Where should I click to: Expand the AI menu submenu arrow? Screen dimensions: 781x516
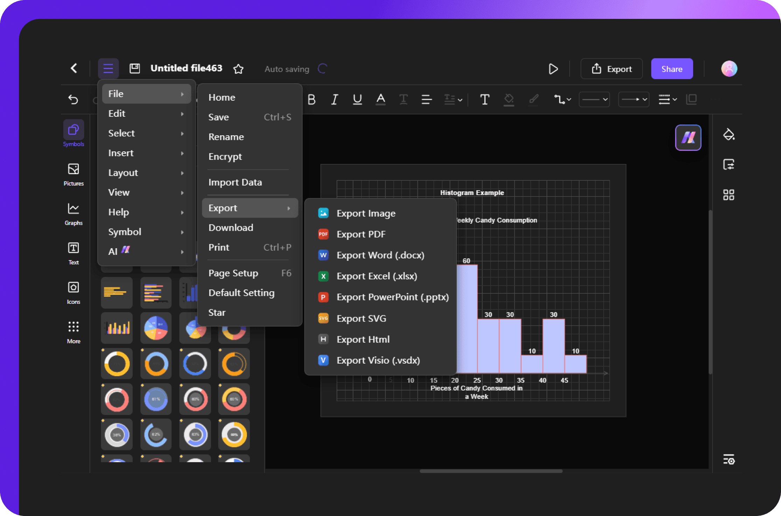coord(183,250)
